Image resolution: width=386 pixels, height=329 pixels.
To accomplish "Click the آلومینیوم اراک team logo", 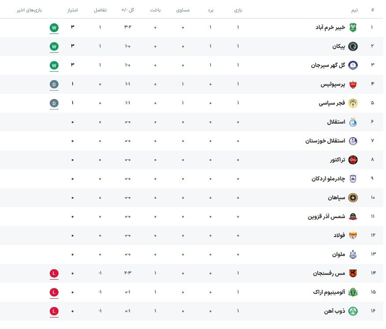I will tap(353, 292).
